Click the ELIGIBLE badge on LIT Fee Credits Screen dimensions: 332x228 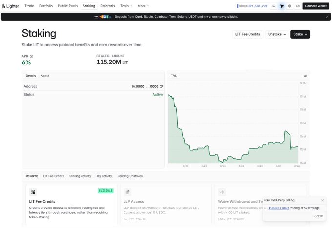[105, 191]
